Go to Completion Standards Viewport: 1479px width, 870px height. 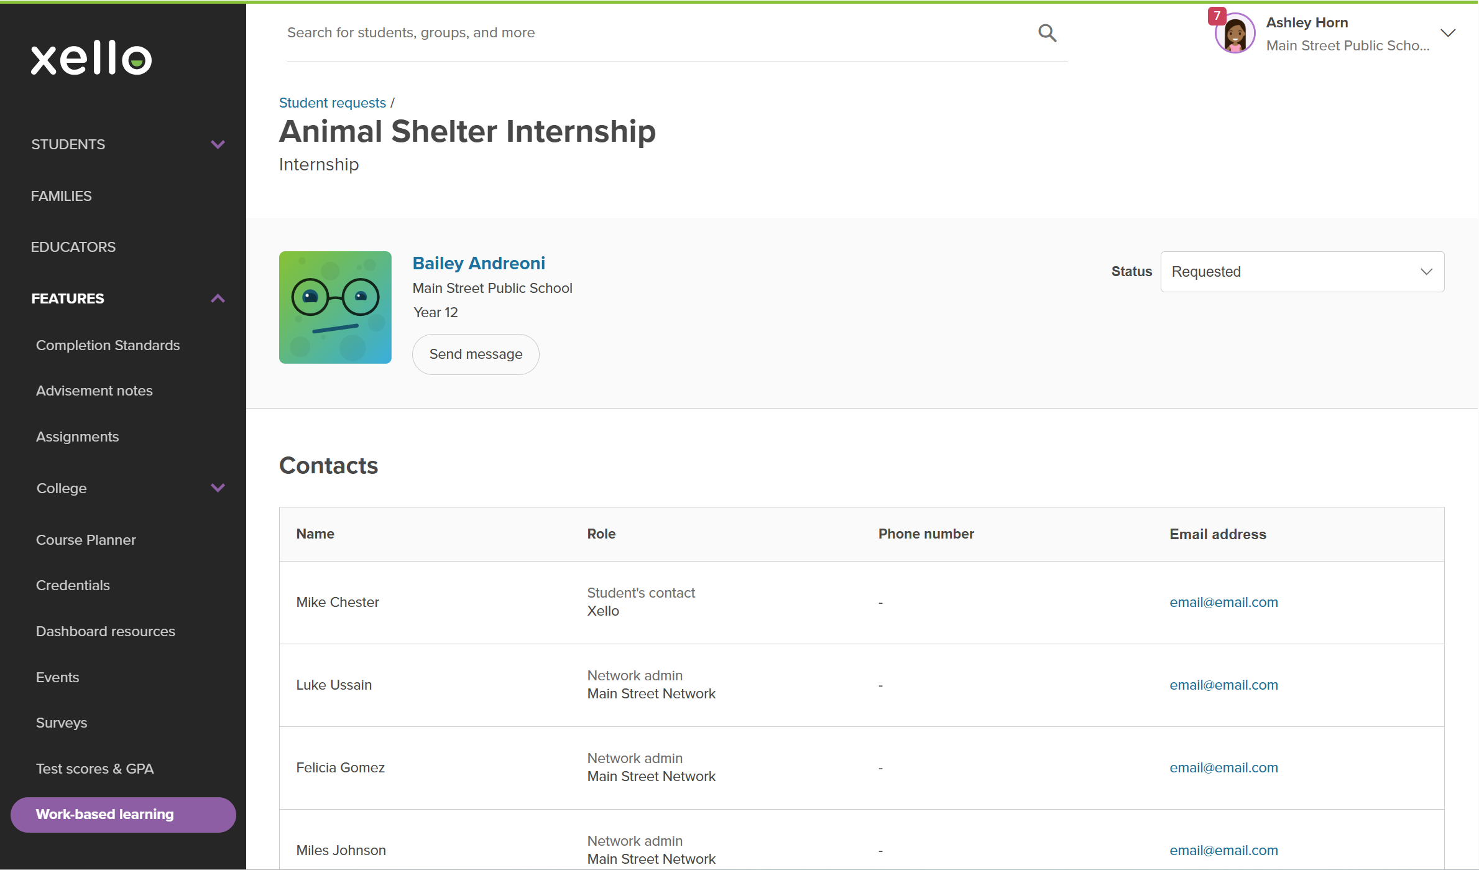[x=108, y=345]
